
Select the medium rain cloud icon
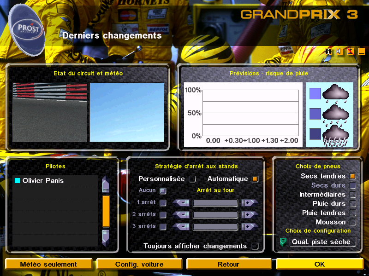point(335,114)
